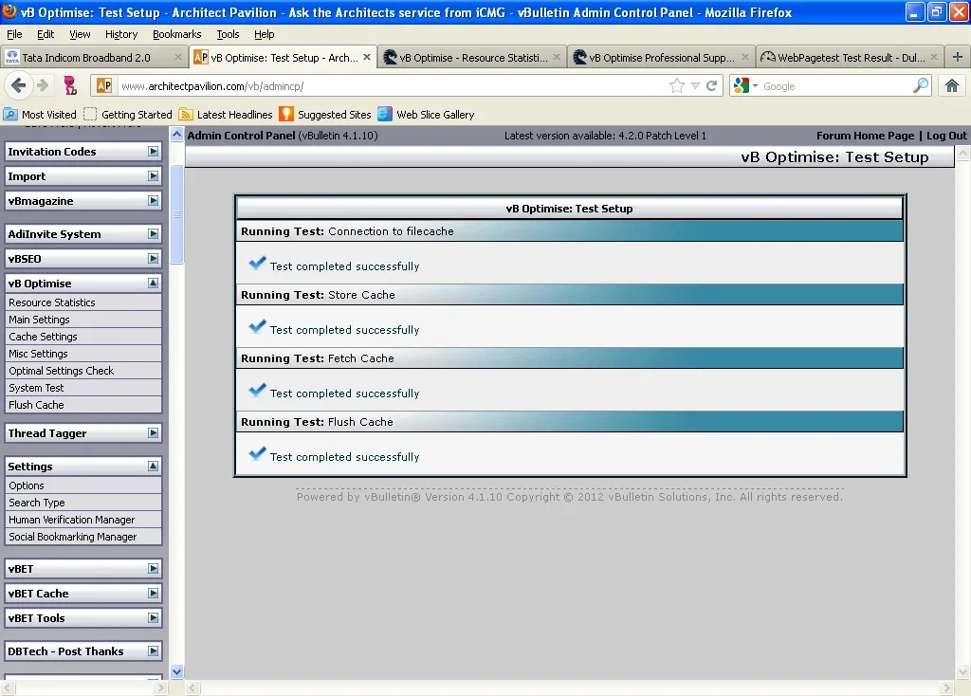Viewport: 971px width, 696px height.
Task: Open the History menu
Action: tap(120, 34)
